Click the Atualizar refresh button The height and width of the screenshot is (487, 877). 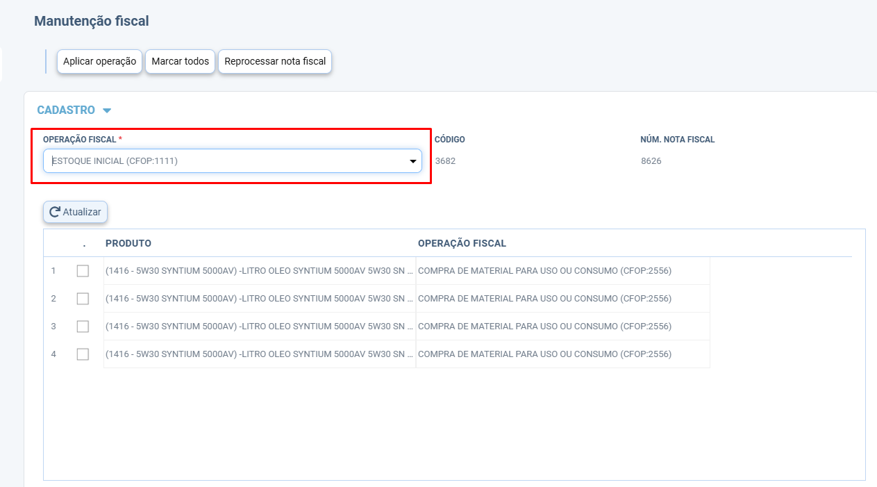tap(75, 212)
